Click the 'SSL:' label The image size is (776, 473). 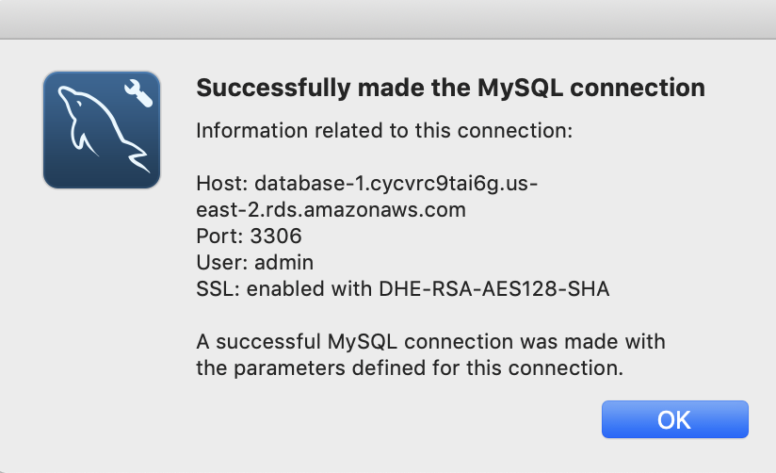218,288
